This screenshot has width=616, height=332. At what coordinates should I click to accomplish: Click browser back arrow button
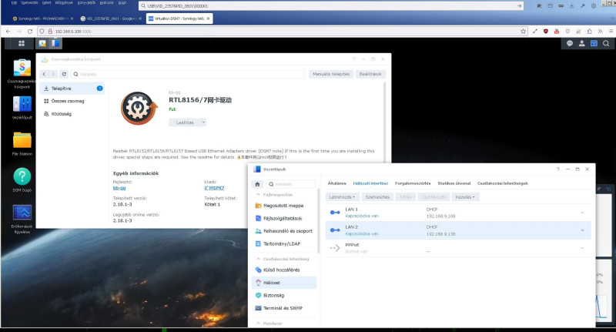[x=8, y=31]
